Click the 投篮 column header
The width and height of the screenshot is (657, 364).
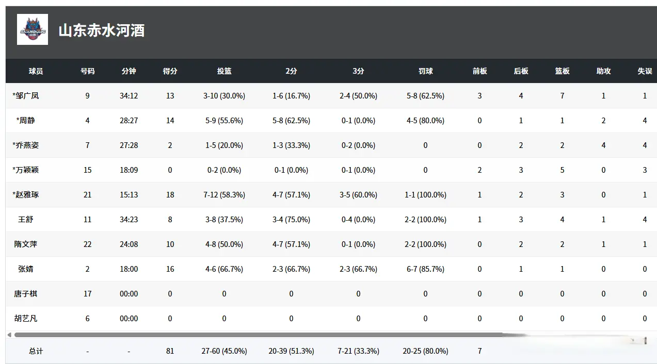(x=224, y=71)
